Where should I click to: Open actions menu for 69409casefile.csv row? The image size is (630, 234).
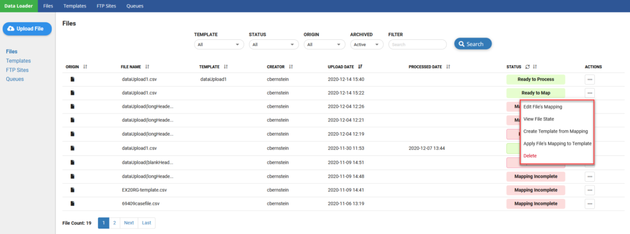589,203
